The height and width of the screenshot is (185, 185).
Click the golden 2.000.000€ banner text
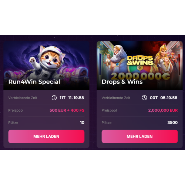[140, 76]
